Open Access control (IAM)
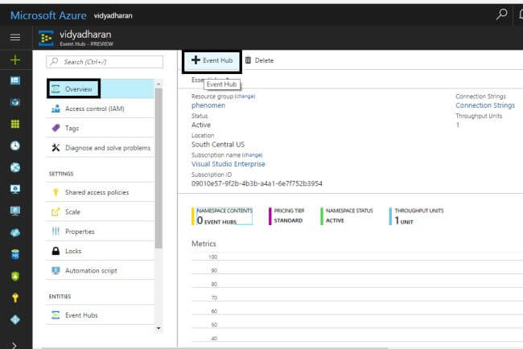The height and width of the screenshot is (349, 523). point(100,109)
